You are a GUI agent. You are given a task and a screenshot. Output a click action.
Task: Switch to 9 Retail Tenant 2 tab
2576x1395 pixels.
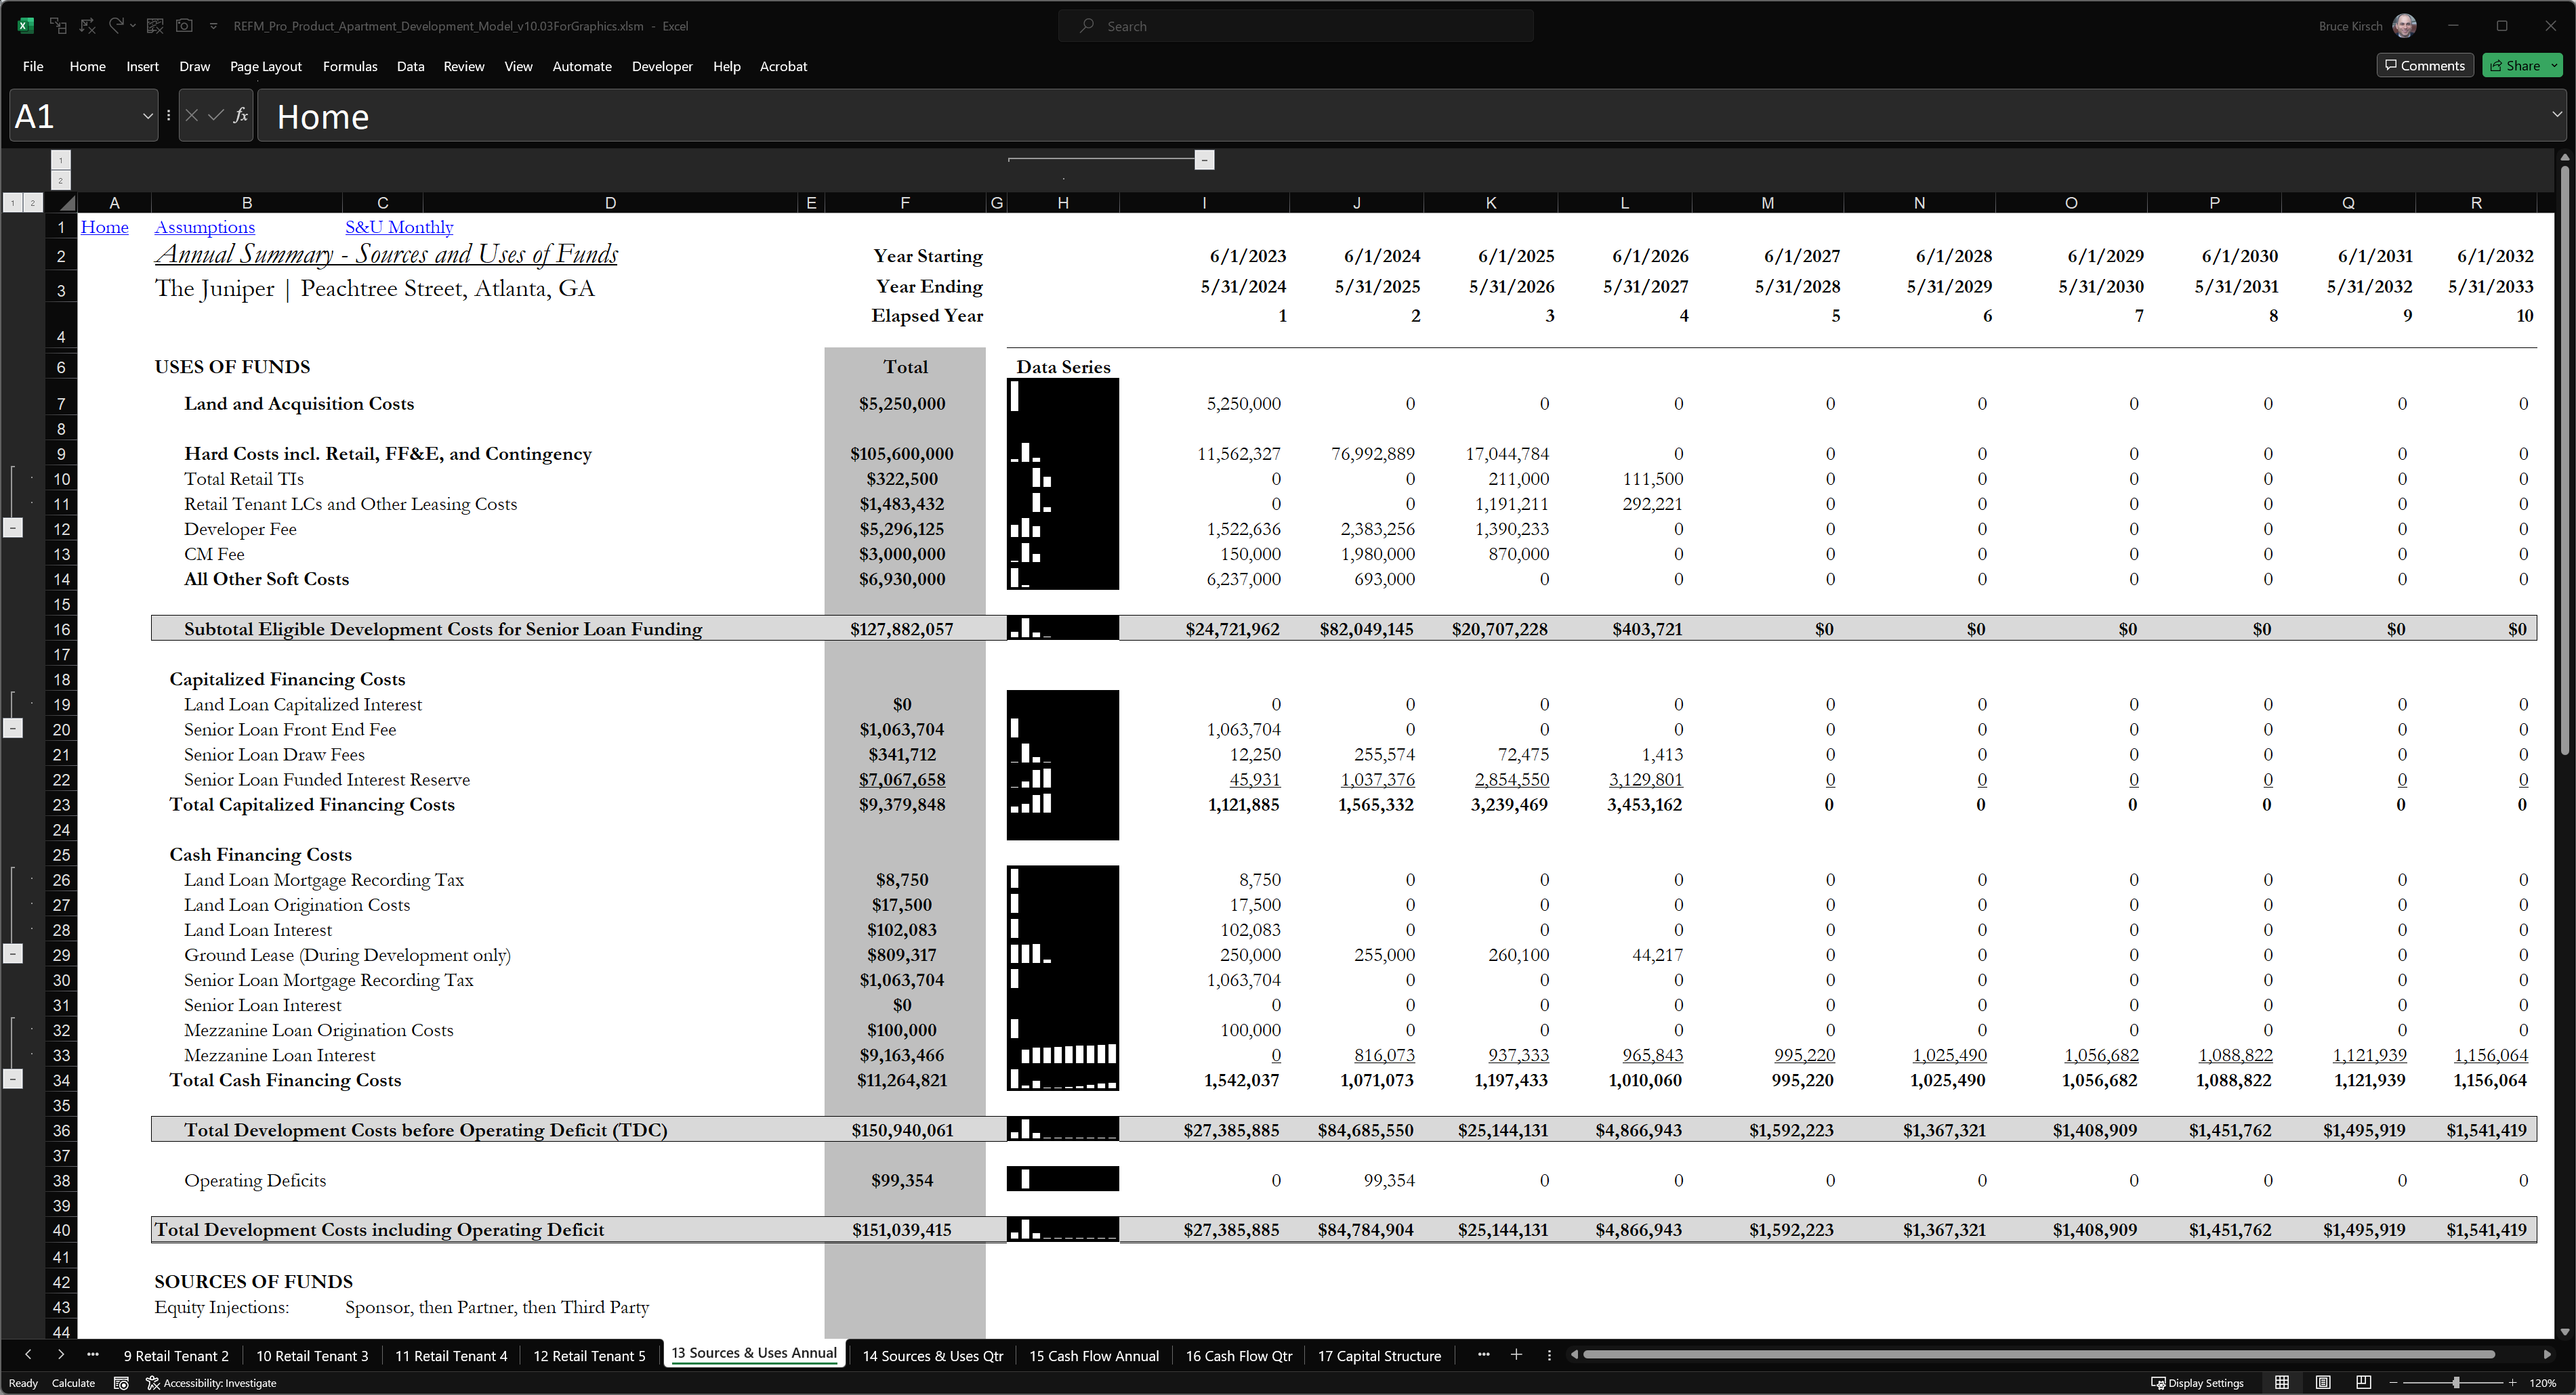[176, 1356]
